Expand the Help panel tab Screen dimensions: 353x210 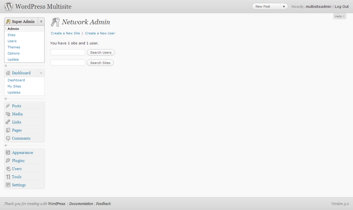pyautogui.click(x=340, y=16)
